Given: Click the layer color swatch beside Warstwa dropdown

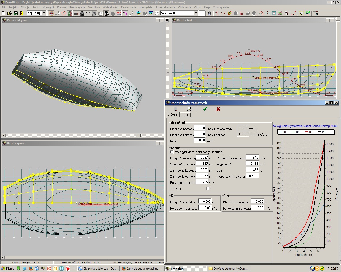Looking at the screenshot, I should click(x=202, y=13).
